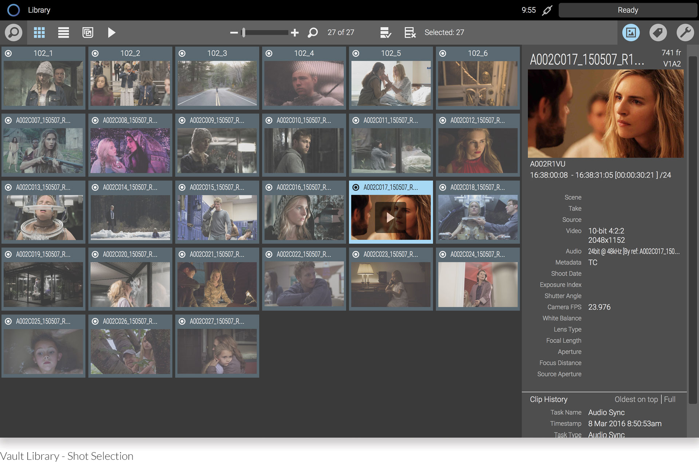The height and width of the screenshot is (462, 699).
Task: Click 'Oldest on top' sort option
Action: click(x=636, y=399)
